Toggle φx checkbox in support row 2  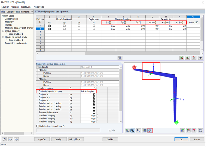click(49, 29)
